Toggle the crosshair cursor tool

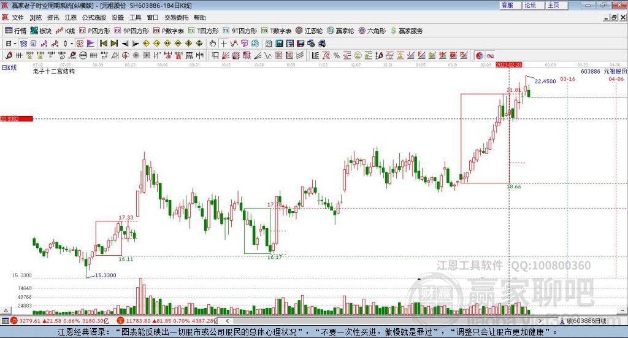223,44
